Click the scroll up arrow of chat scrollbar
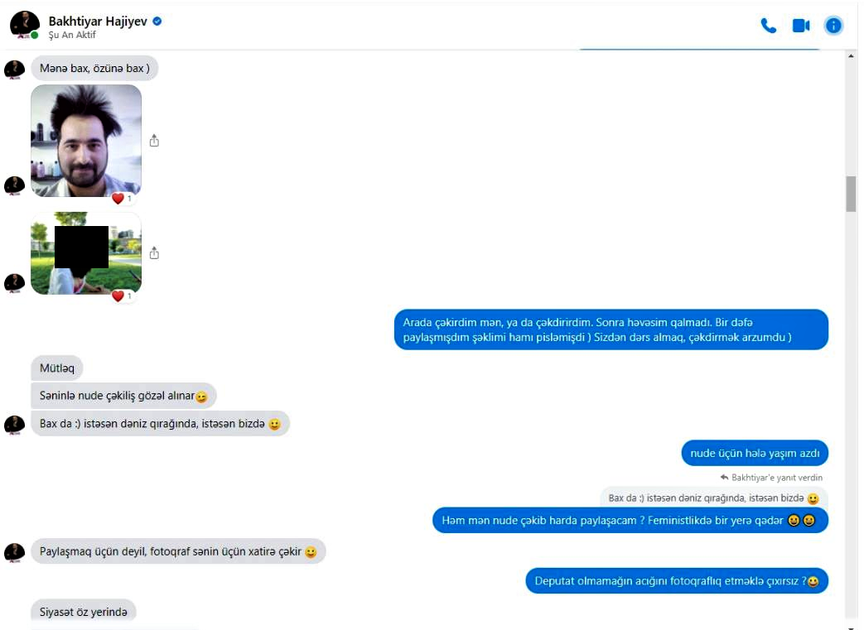The image size is (864, 630). (x=851, y=56)
